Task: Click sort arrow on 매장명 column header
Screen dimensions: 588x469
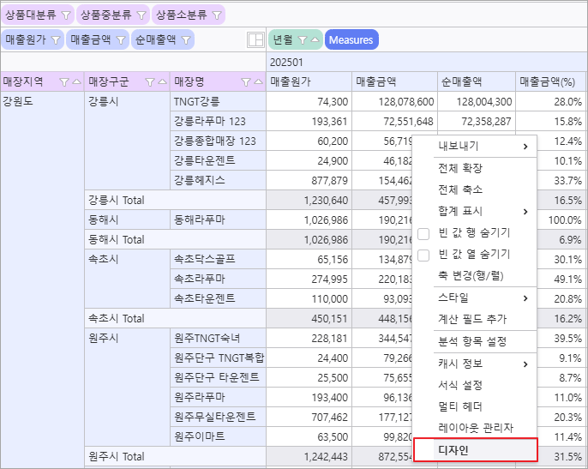Action: [259, 82]
